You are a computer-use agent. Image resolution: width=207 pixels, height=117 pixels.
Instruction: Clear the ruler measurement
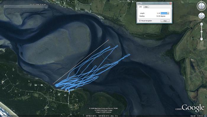coord(165,21)
